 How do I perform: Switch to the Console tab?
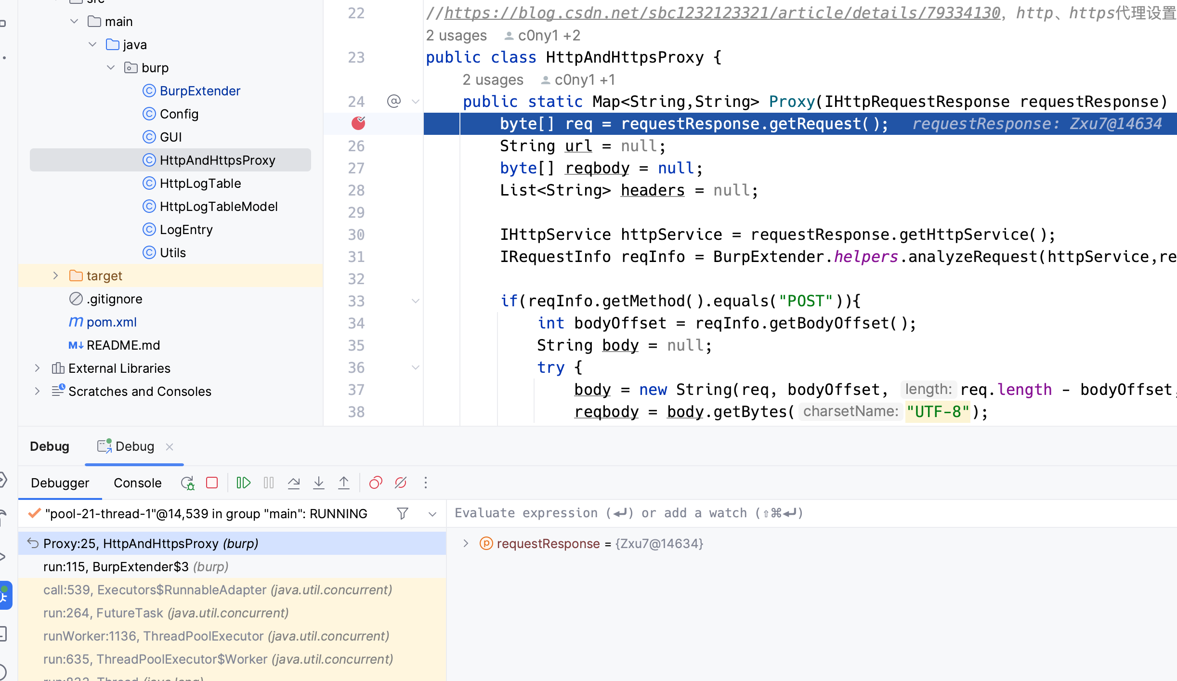click(137, 483)
